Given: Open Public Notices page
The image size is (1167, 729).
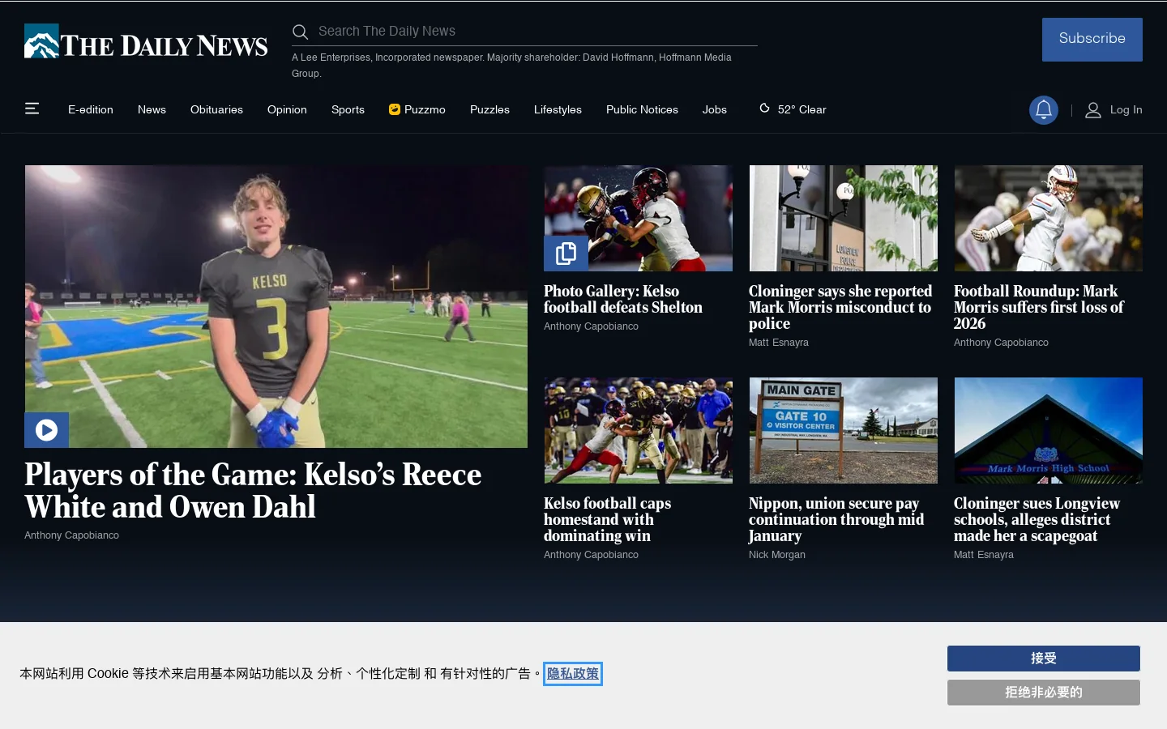Looking at the screenshot, I should tap(642, 109).
